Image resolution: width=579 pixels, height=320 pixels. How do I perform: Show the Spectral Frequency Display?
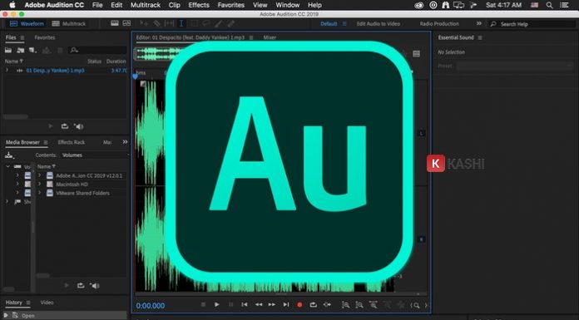pos(115,23)
